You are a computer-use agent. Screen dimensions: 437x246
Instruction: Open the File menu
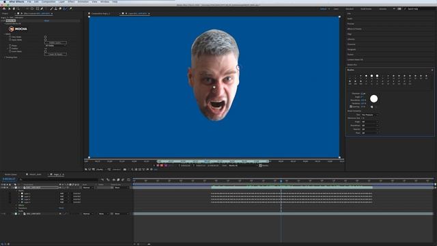point(29,1)
